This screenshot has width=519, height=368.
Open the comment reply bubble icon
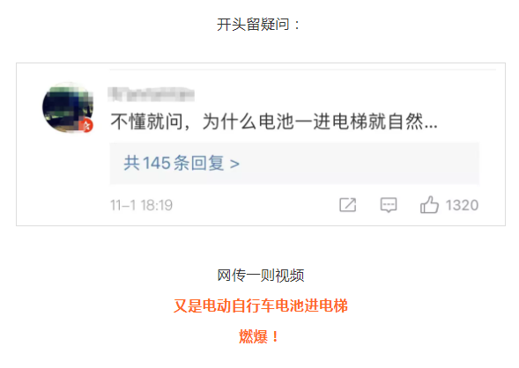tap(389, 205)
